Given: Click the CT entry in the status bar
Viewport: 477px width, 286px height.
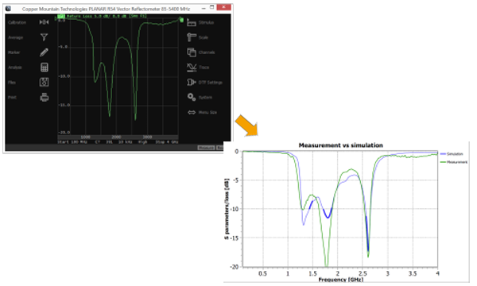Looking at the screenshot, I should point(98,142).
